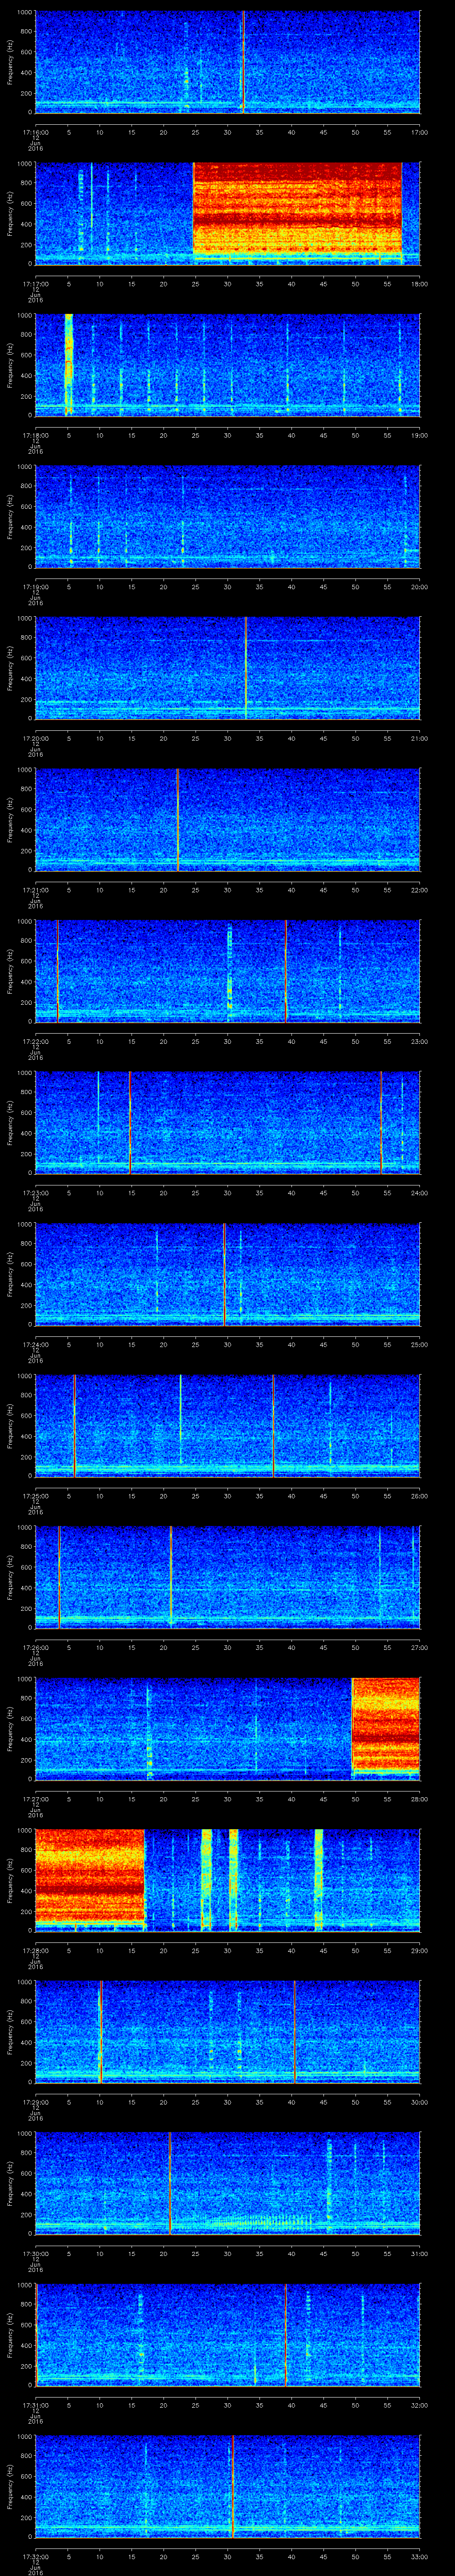Image resolution: width=455 pixels, height=2576 pixels.
Task: Open the spectrogram panel starting at 17:31:00
Action: [x=227, y=2335]
